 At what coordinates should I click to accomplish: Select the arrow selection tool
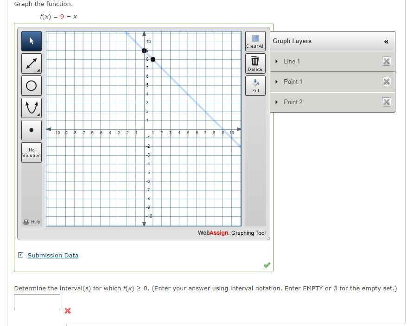pyautogui.click(x=31, y=41)
